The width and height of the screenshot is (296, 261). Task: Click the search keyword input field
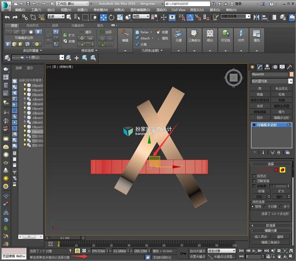pyautogui.click(x=187, y=4)
